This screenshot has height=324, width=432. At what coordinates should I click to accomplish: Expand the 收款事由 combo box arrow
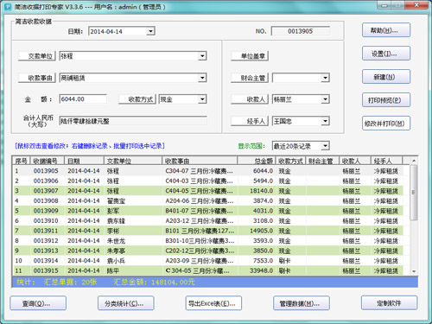[x=202, y=78]
